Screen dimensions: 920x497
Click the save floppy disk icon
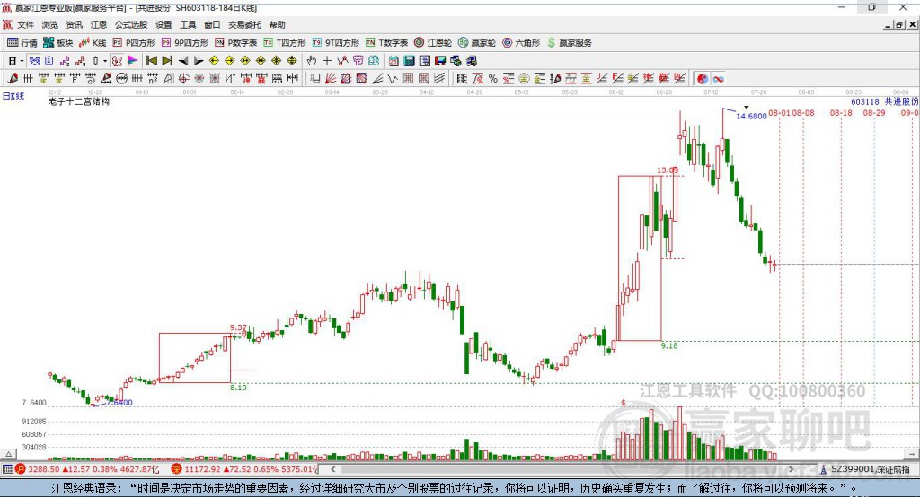440,61
